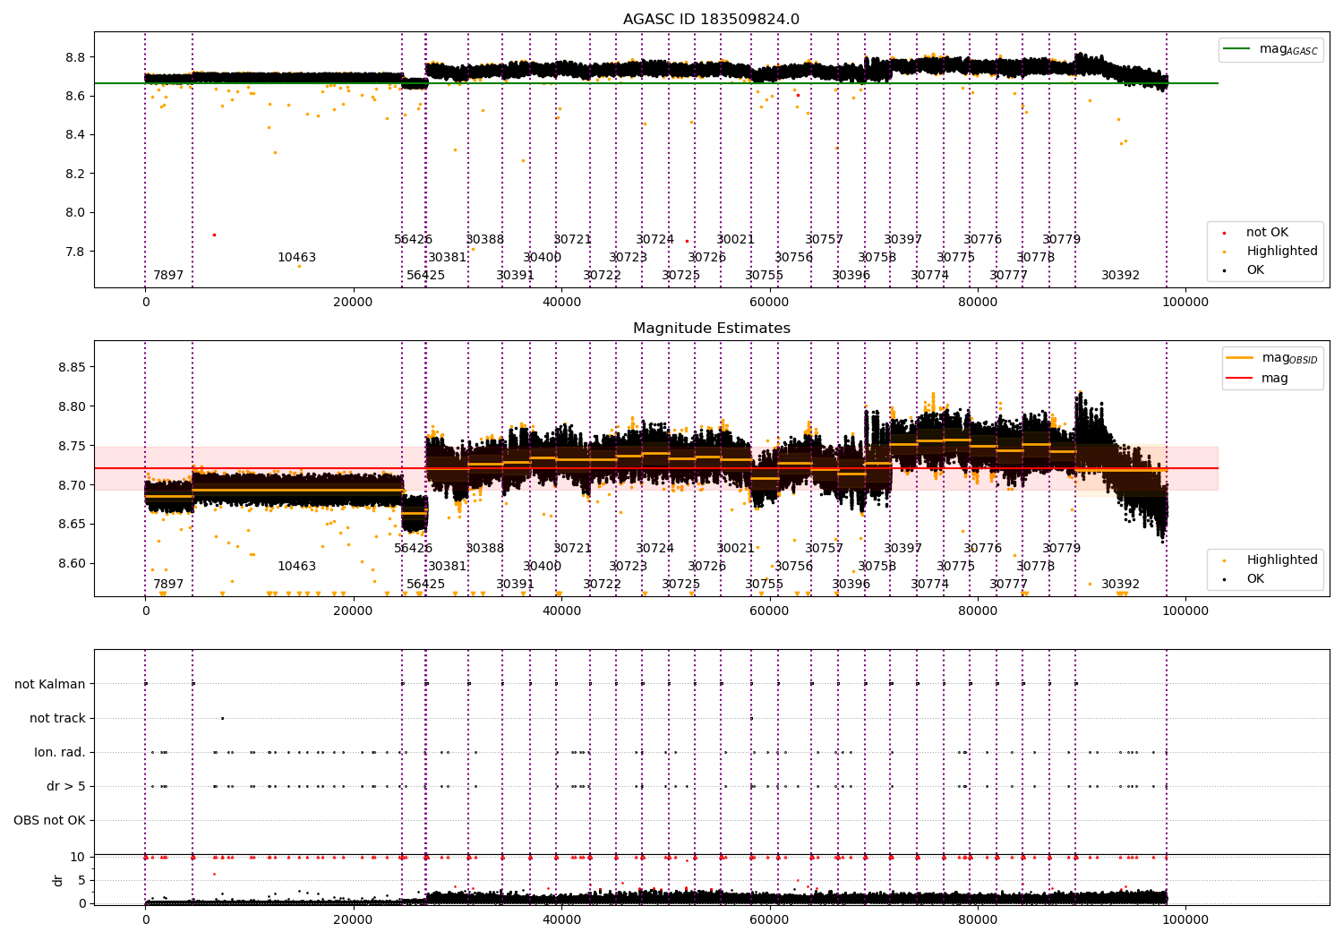Click OBSID label 30021 in the top plot

pos(735,240)
